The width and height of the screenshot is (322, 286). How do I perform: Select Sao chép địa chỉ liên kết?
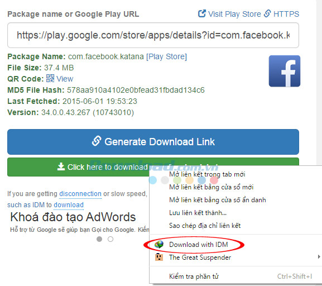(205, 226)
